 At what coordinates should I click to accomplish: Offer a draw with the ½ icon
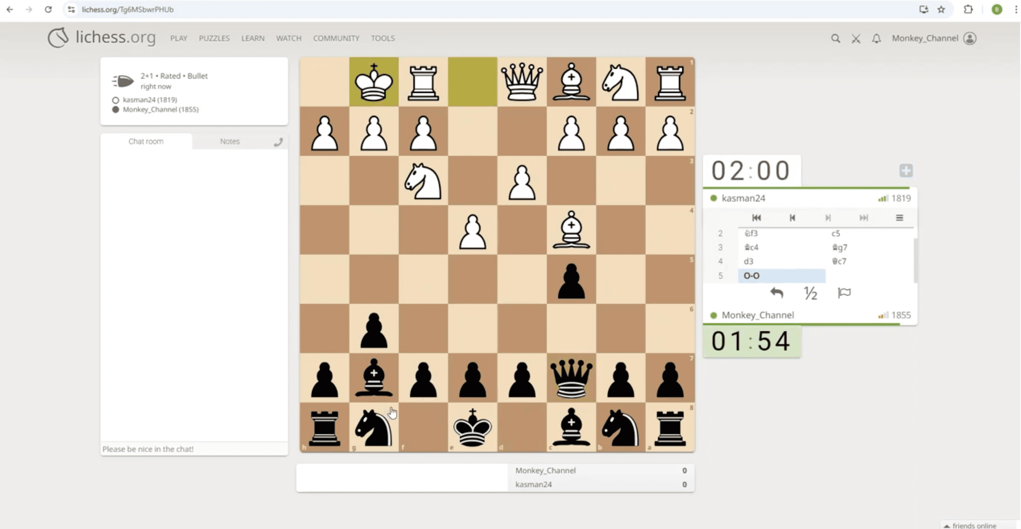tap(811, 293)
